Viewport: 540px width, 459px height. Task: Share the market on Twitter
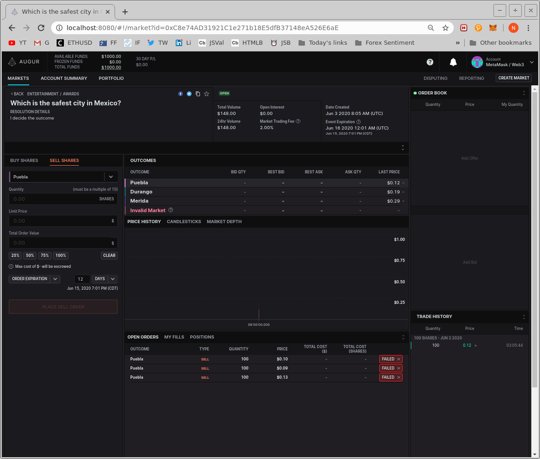pyautogui.click(x=189, y=94)
